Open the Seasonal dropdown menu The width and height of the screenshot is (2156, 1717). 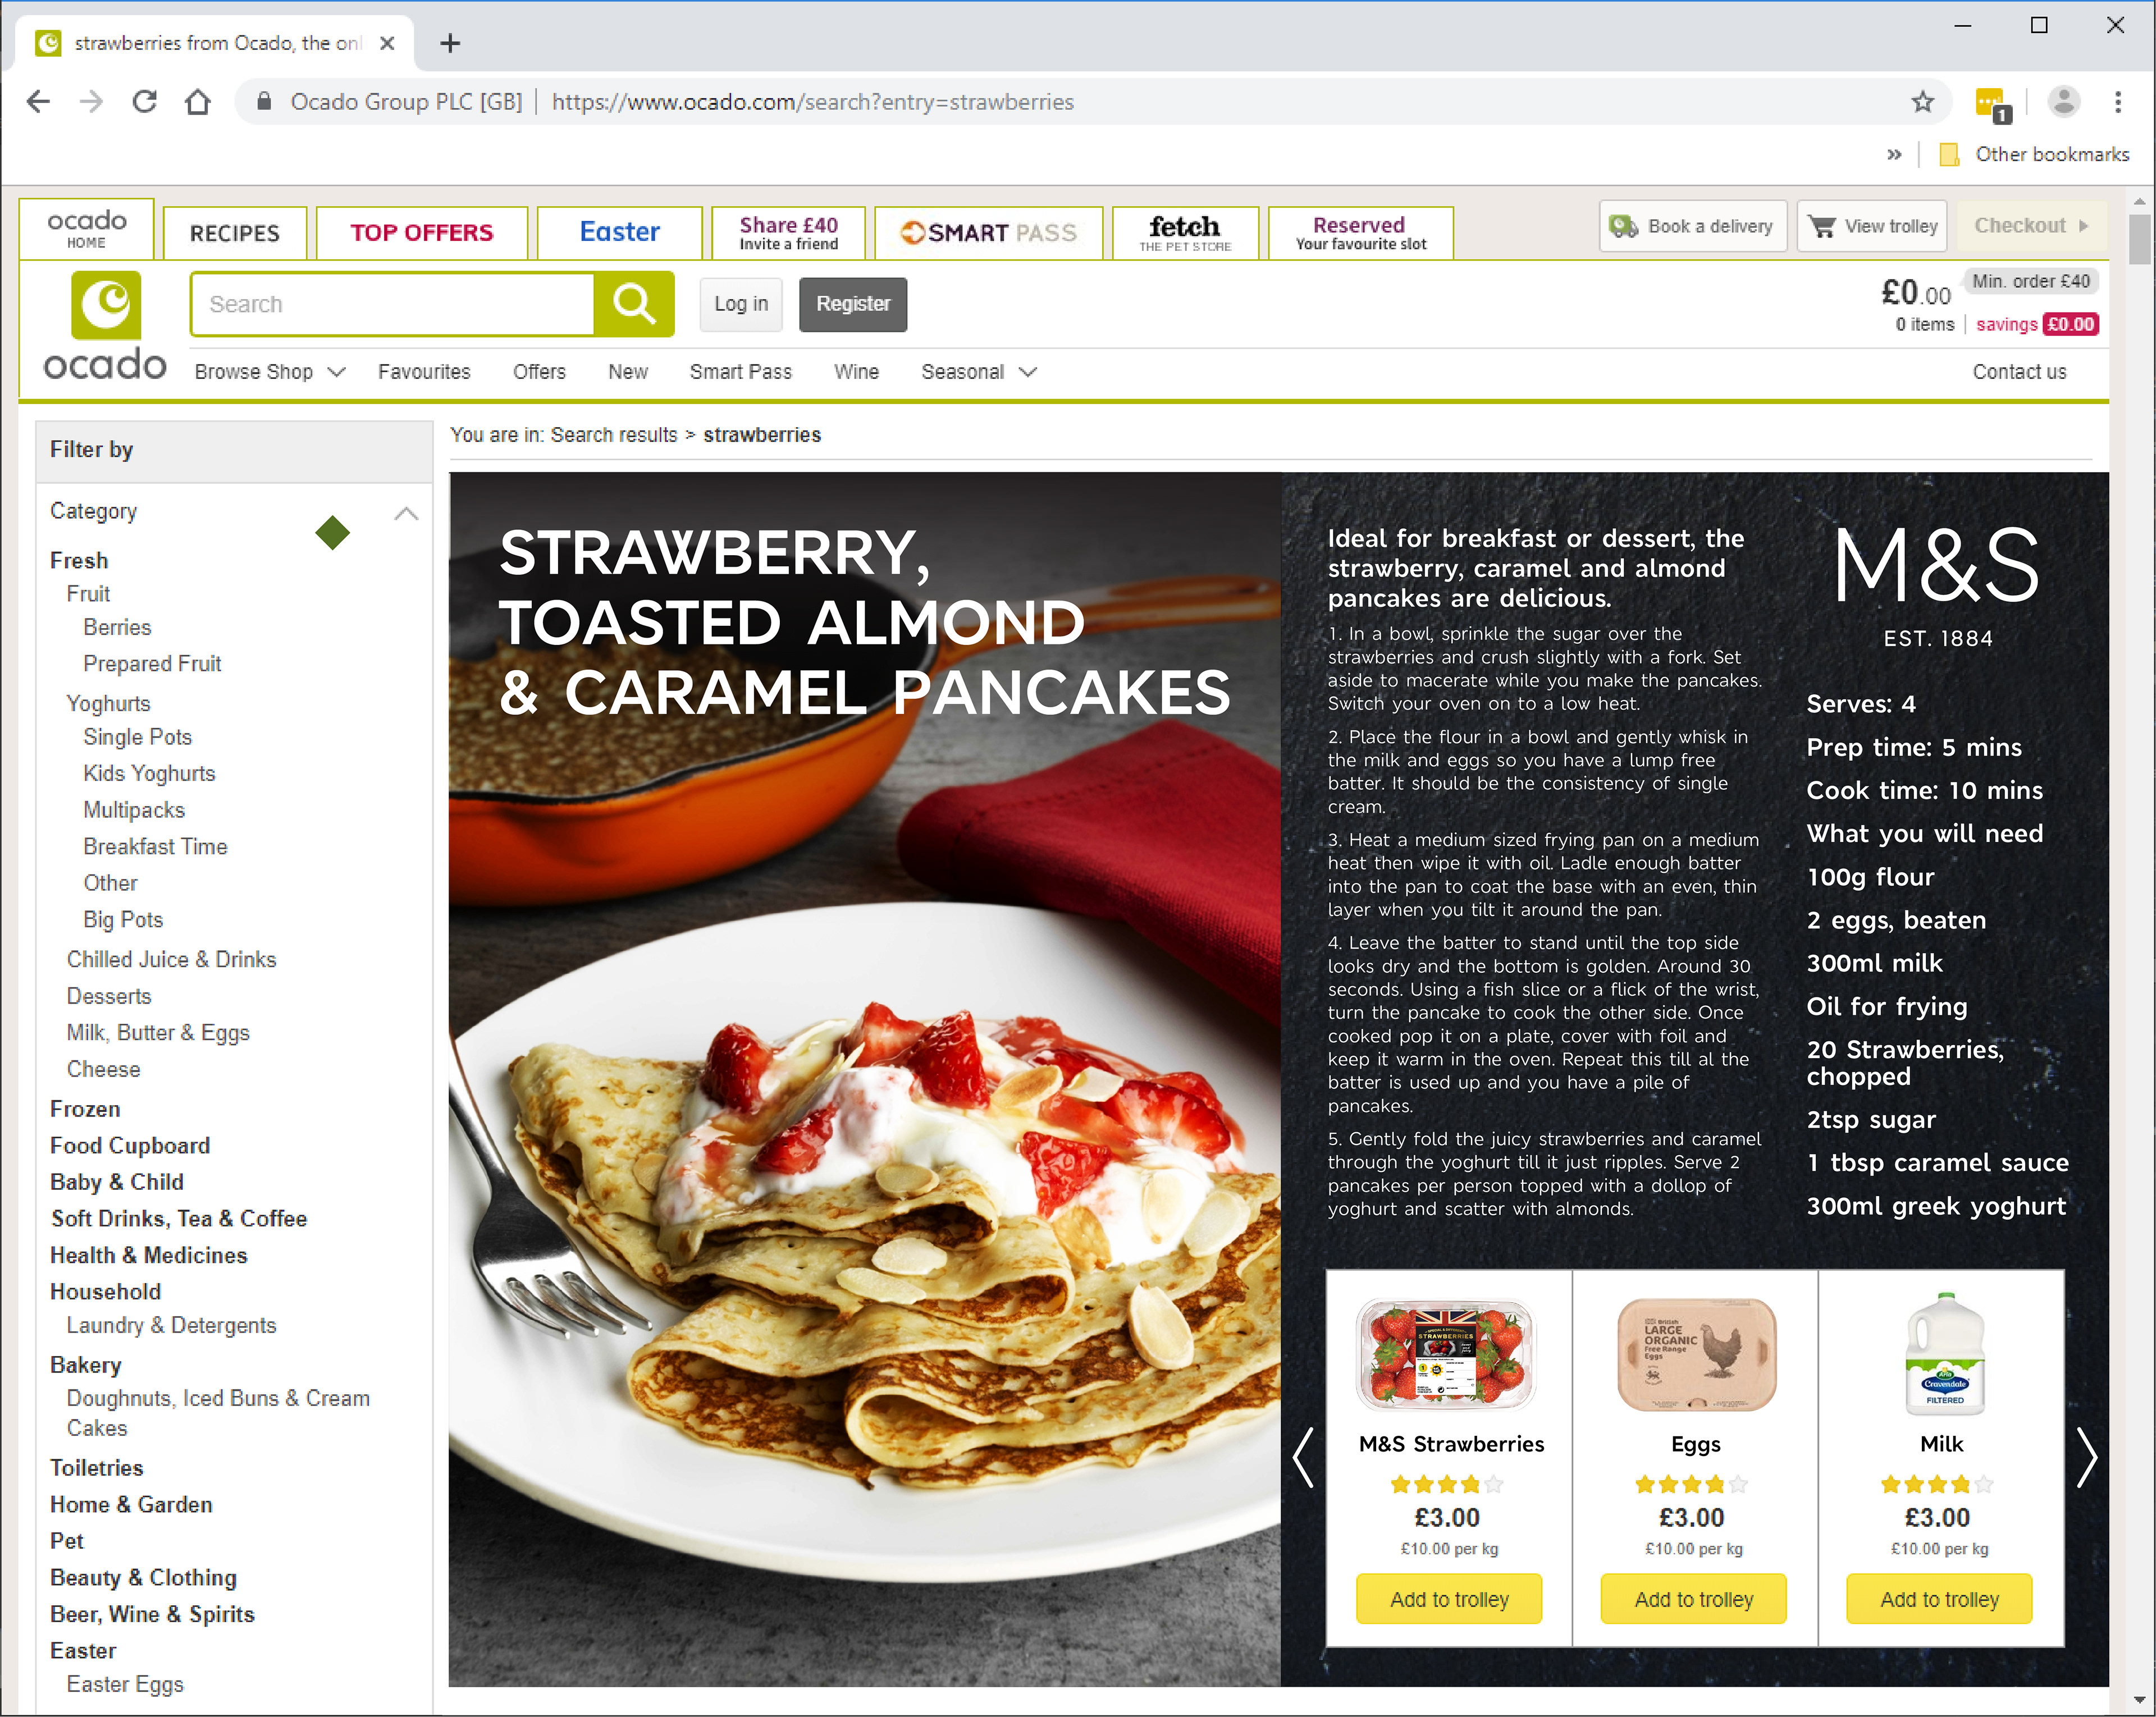pyautogui.click(x=979, y=372)
